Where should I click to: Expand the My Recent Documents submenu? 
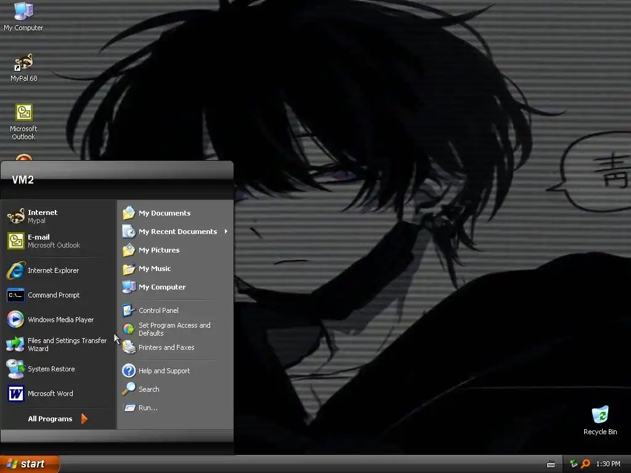pyautogui.click(x=176, y=232)
